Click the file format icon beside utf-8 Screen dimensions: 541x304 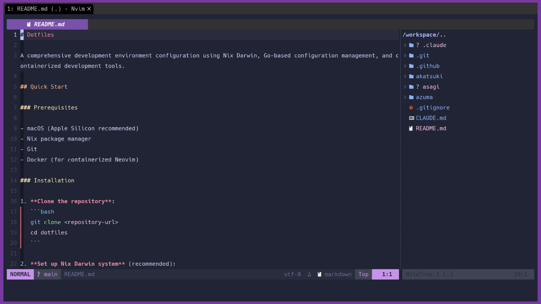tap(309, 274)
